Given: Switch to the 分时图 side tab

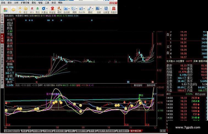Looking at the screenshot, I should [x=2, y=28].
